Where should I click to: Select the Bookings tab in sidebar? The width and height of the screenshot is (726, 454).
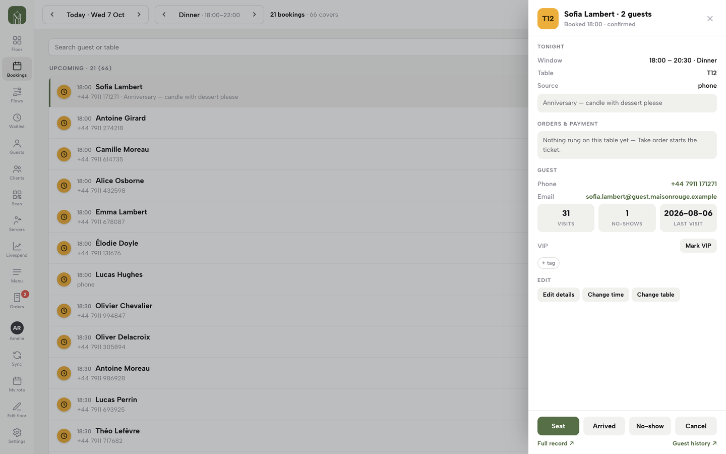pyautogui.click(x=17, y=69)
